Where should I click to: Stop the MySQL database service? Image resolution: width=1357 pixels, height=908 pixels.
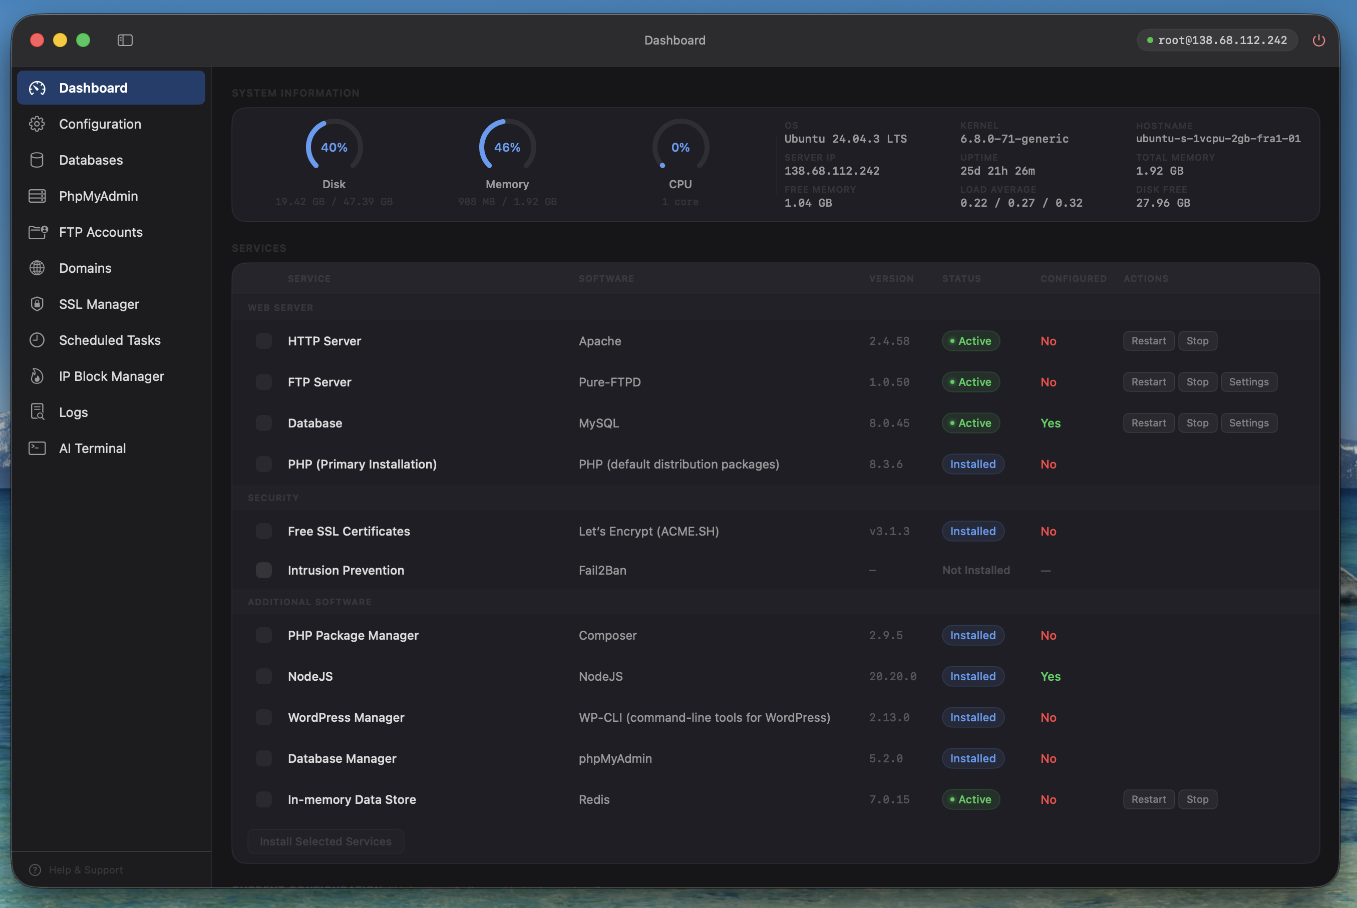[1197, 423]
